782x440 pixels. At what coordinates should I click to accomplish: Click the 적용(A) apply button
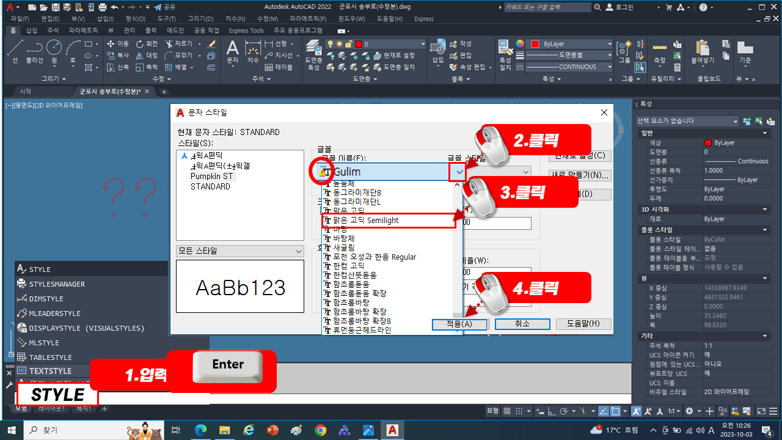click(x=459, y=324)
